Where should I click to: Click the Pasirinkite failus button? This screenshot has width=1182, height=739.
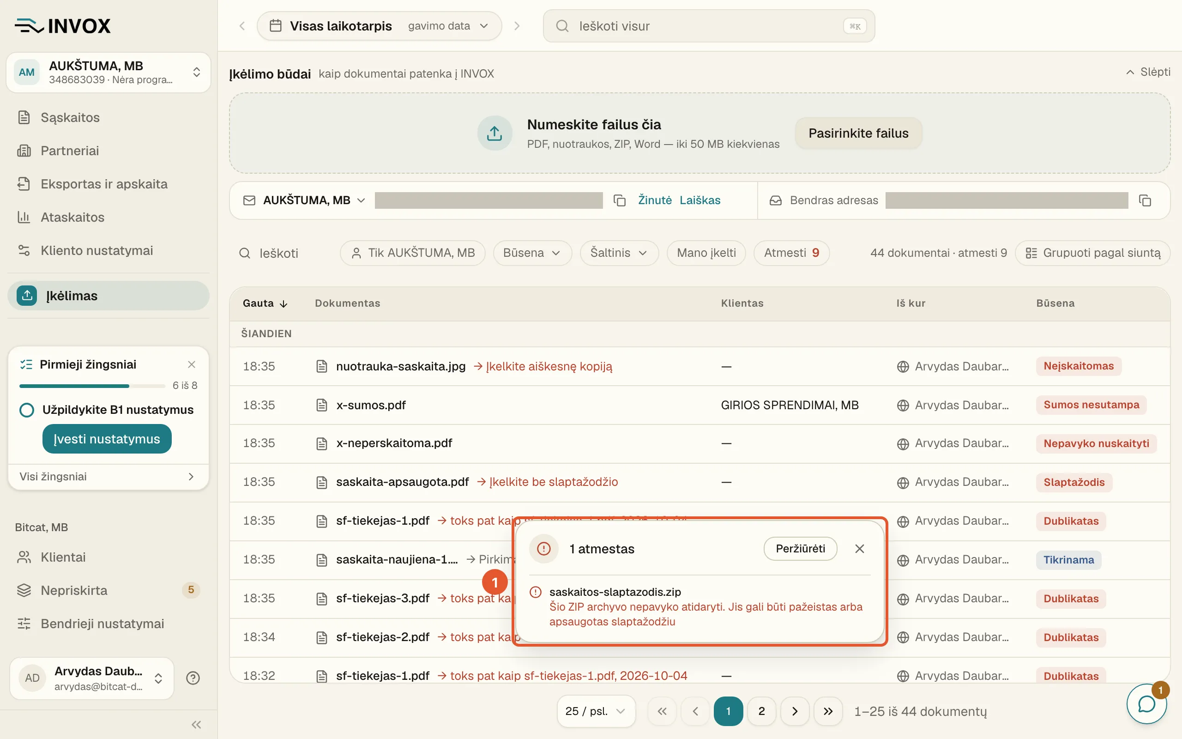[x=858, y=133]
